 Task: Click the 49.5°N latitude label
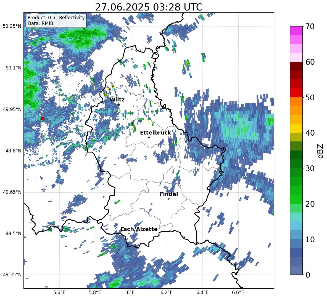pyautogui.click(x=14, y=233)
